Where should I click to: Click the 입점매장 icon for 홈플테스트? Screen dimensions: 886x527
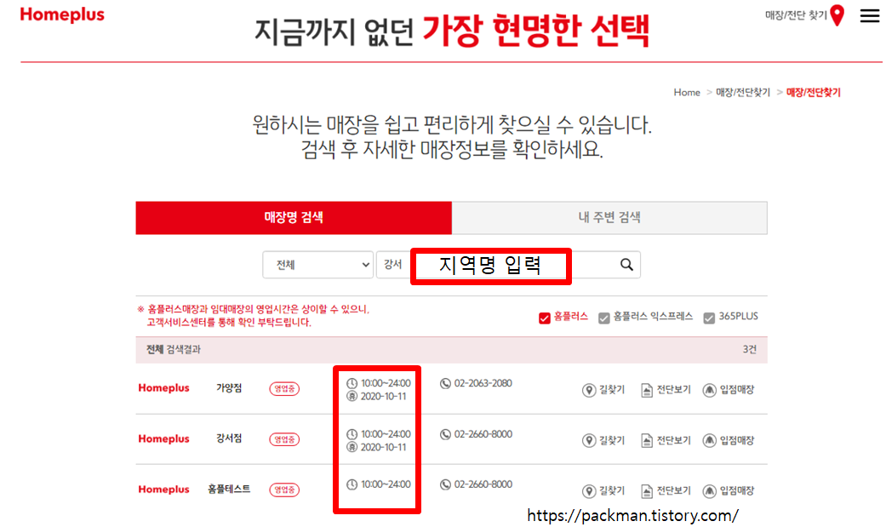tap(709, 490)
